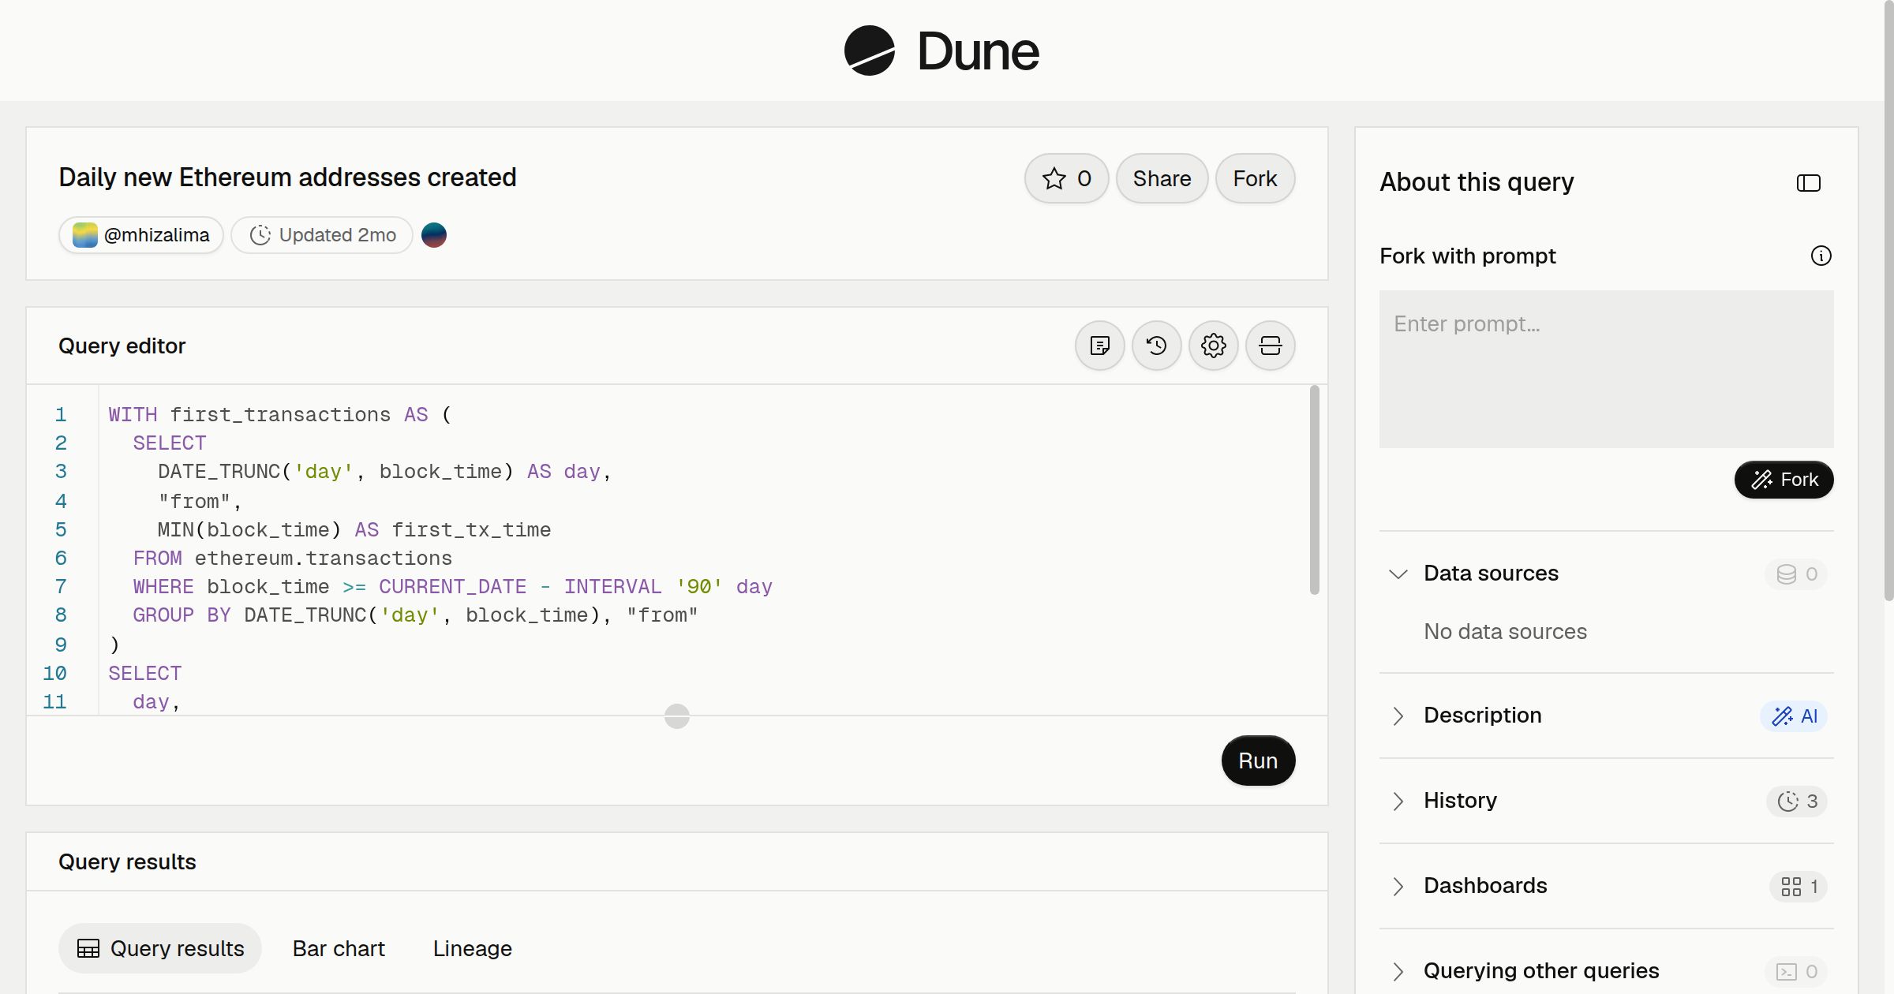Star this query
The height and width of the screenshot is (994, 1894).
[1066, 178]
